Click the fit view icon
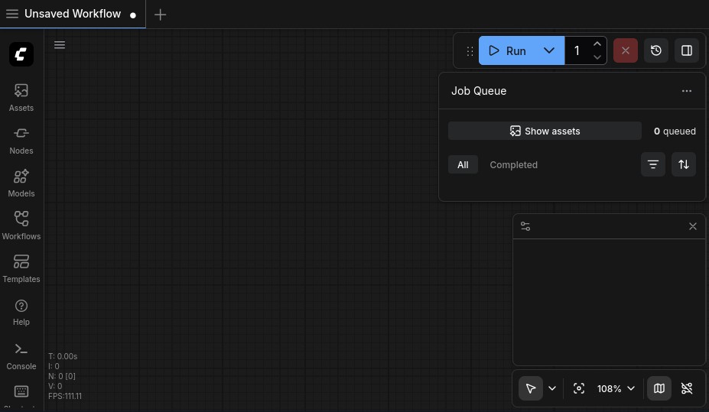This screenshot has height=412, width=709. 579,388
